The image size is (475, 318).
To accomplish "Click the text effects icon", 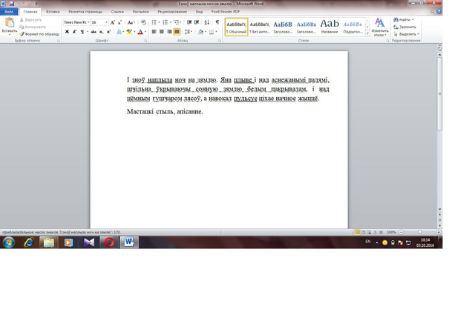I will click(x=119, y=32).
